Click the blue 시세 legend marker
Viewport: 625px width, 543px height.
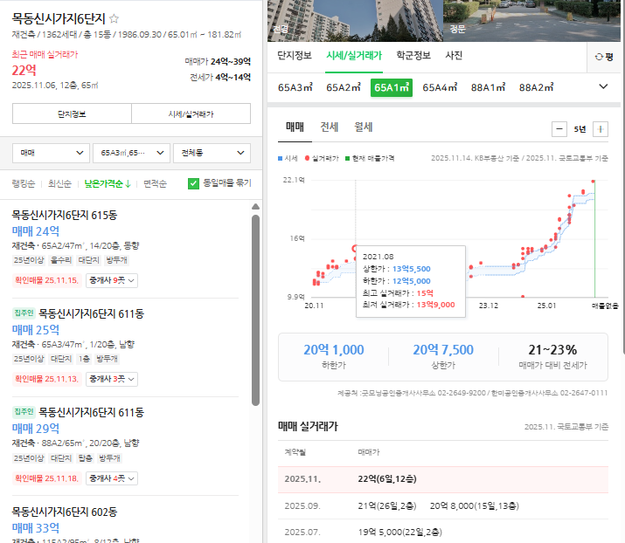pos(281,158)
